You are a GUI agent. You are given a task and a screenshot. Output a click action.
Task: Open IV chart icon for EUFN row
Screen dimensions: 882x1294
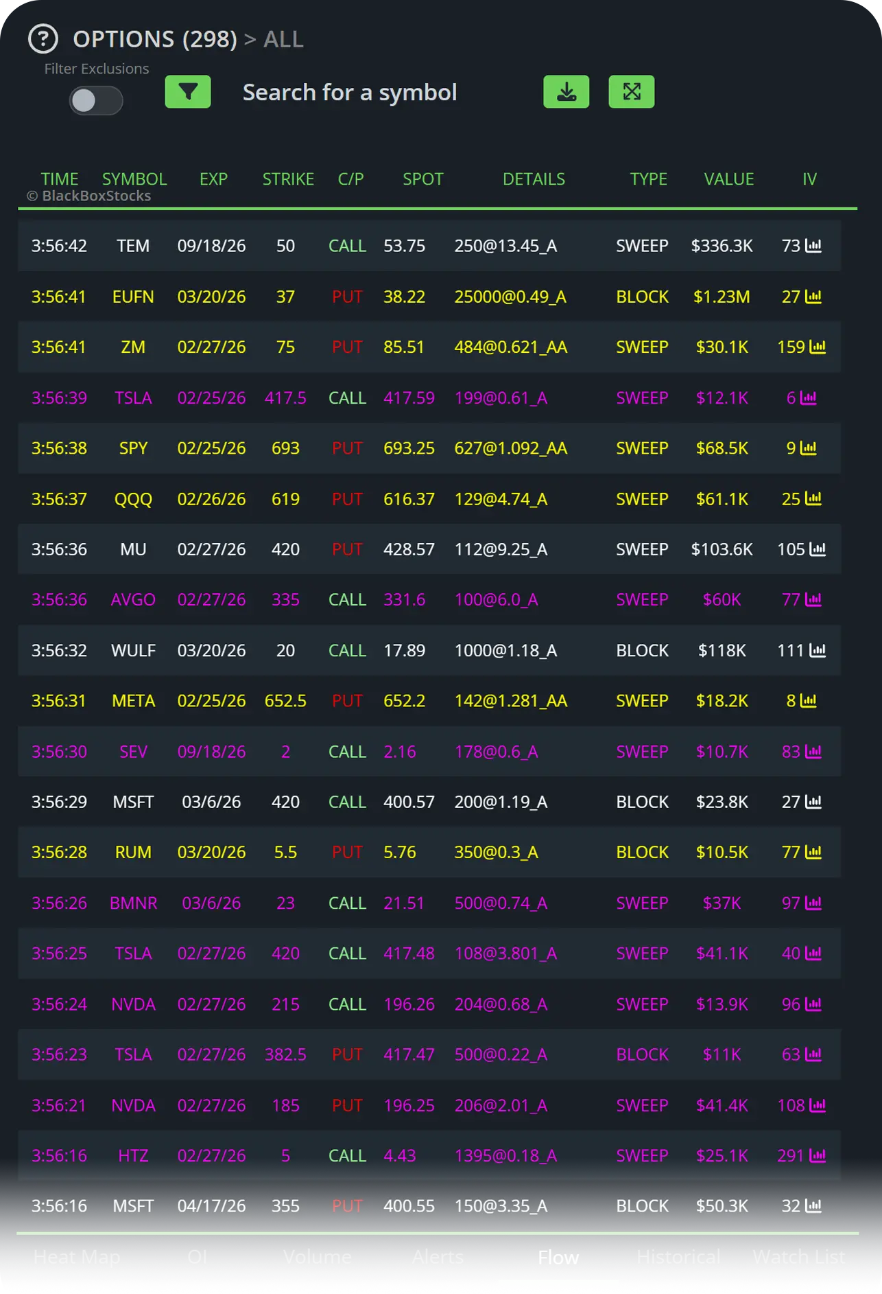[x=813, y=297]
